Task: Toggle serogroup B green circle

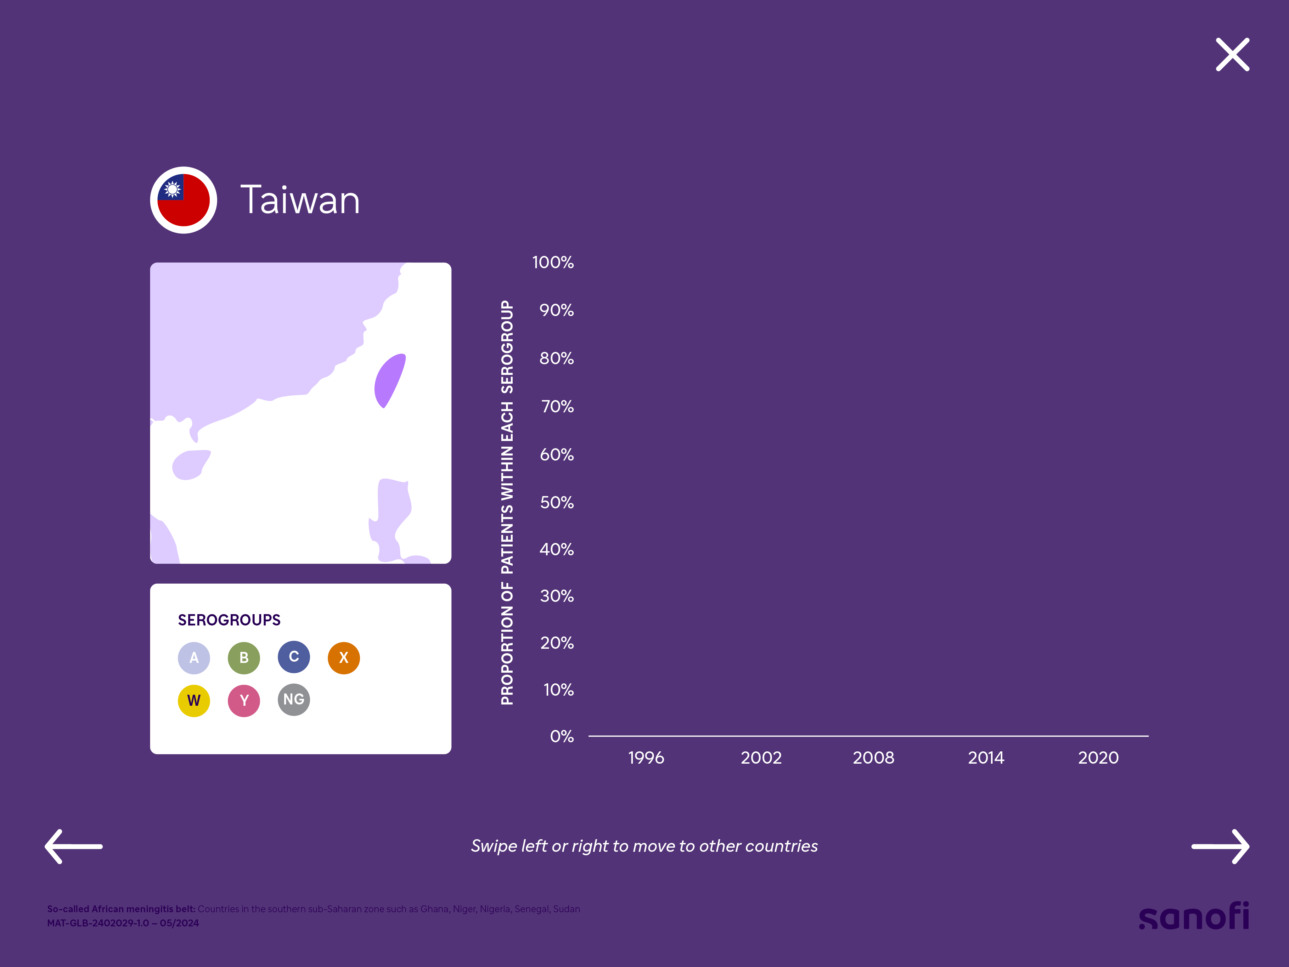Action: pyautogui.click(x=244, y=658)
